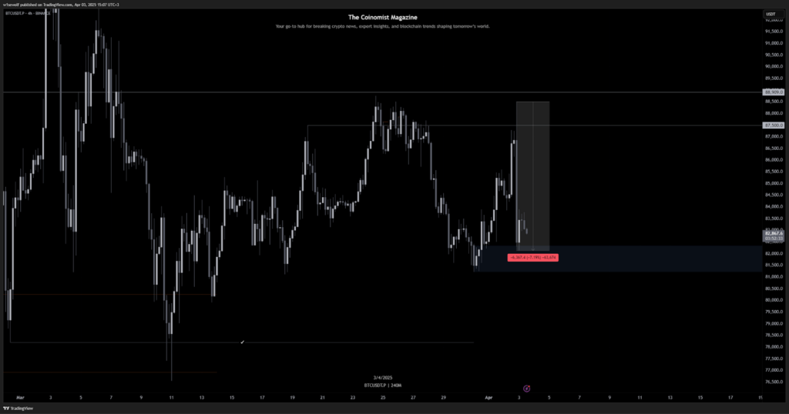This screenshot has height=414, width=789.
Task: Click the red measurement label showing -7.19%
Action: click(x=533, y=258)
